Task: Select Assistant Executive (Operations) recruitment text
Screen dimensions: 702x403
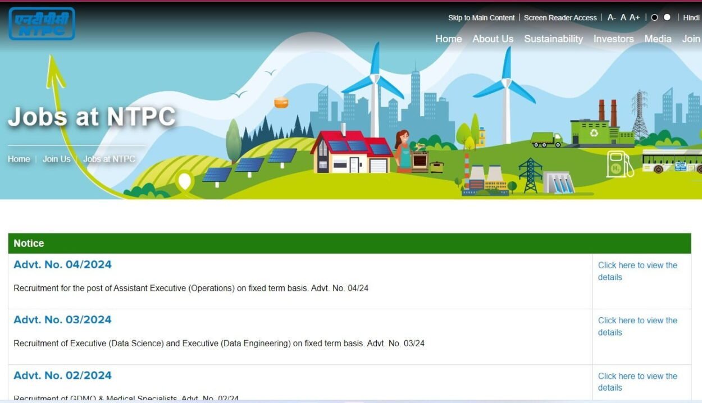Action: point(191,288)
